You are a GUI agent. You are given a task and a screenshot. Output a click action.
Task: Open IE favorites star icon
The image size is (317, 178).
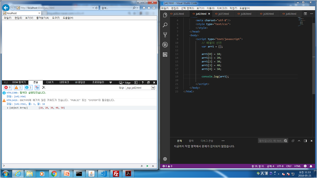tap(149, 8)
